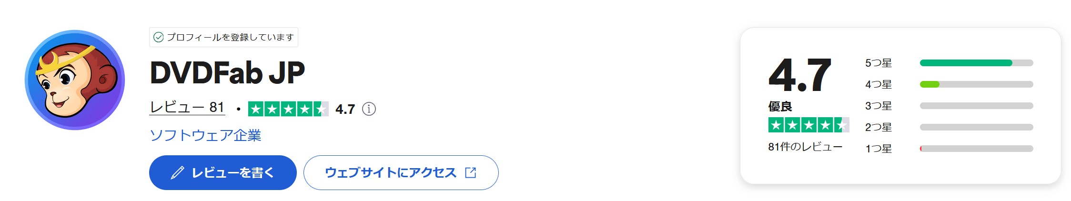Viewport: 1071px width, 201px height.
Task: Click the pencil icon on レビューを書く
Action: point(177,172)
